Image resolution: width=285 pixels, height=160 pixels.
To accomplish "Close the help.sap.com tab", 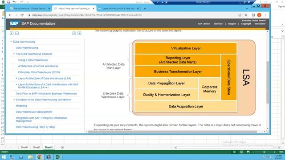I will point(94,8).
